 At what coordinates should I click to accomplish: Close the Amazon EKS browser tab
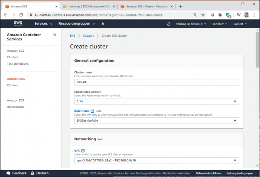tap(56, 6)
